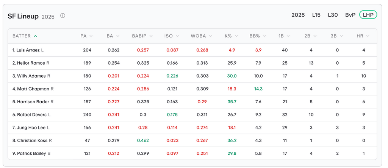
Task: Toggle the BvP split view
Action: pyautogui.click(x=350, y=15)
